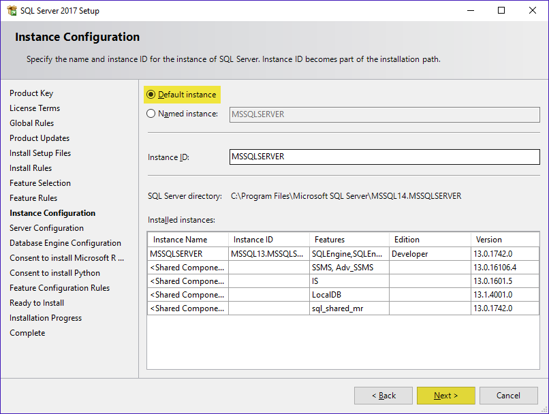Screen dimensions: 549x414
Task: Cancel the SQL Server setup
Action: click(x=508, y=396)
